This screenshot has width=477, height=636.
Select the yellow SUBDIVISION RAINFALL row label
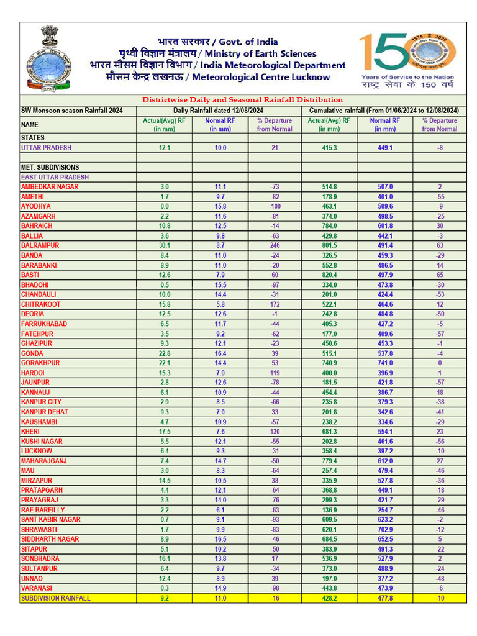coord(55,598)
